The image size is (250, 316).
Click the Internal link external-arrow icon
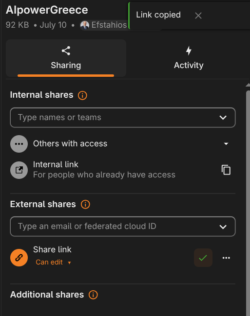pyautogui.click(x=19, y=170)
